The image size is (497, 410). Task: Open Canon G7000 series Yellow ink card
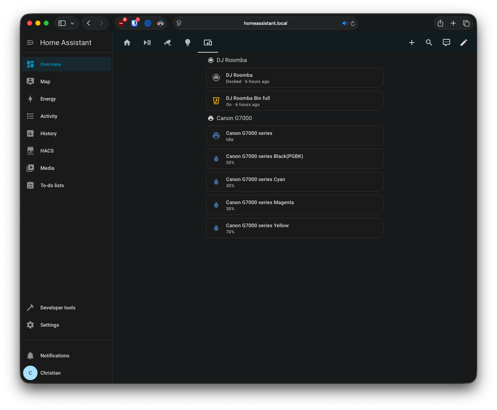coord(295,228)
